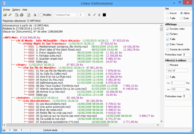Click the print preview page icon
Image resolution: width=194 pixels, height=134 pixels.
(16, 15)
